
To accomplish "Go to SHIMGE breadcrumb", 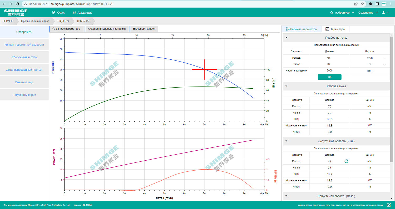I will pos(8,21).
